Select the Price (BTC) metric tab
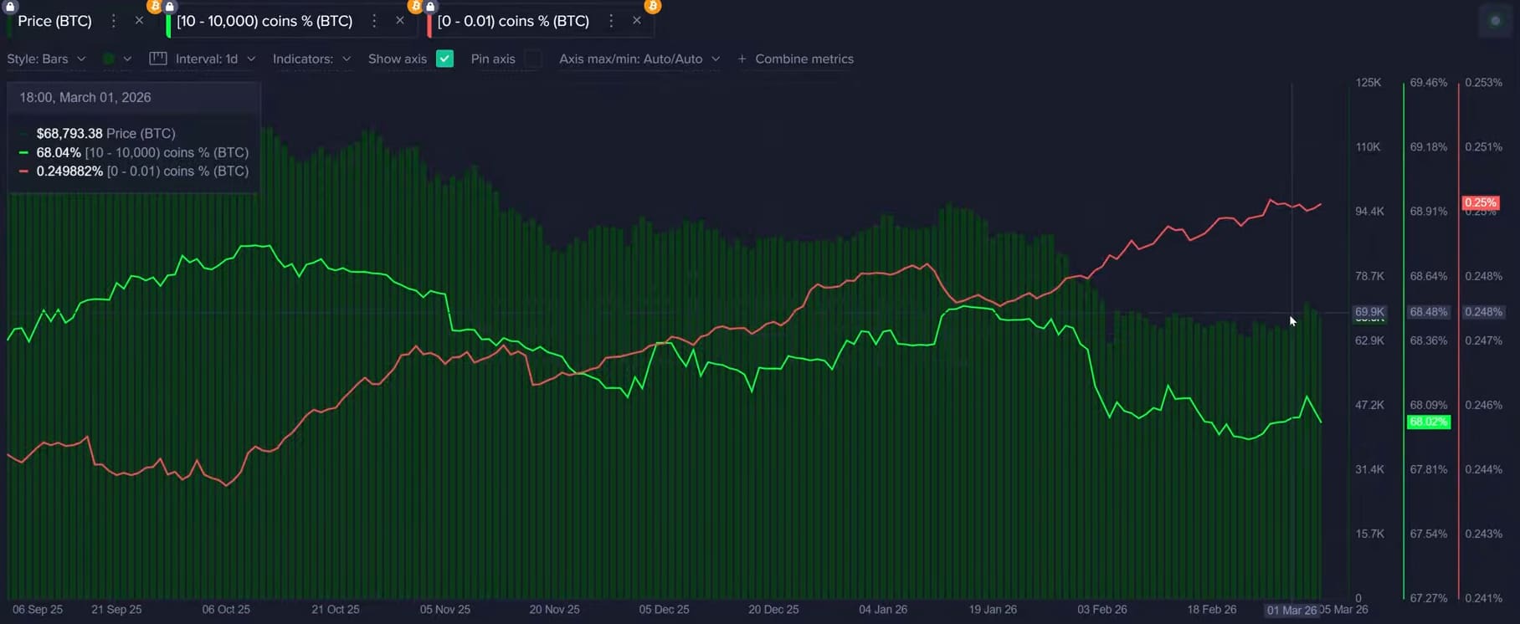1520x624 pixels. pos(55,21)
